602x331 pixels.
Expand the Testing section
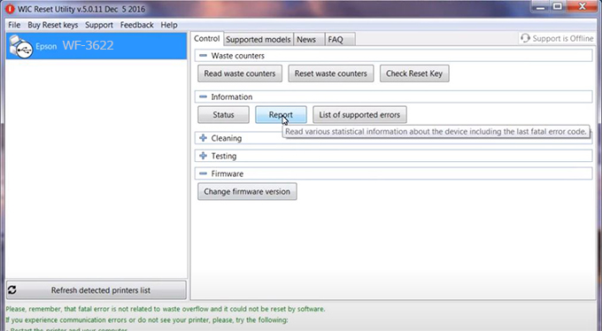pyautogui.click(x=203, y=156)
